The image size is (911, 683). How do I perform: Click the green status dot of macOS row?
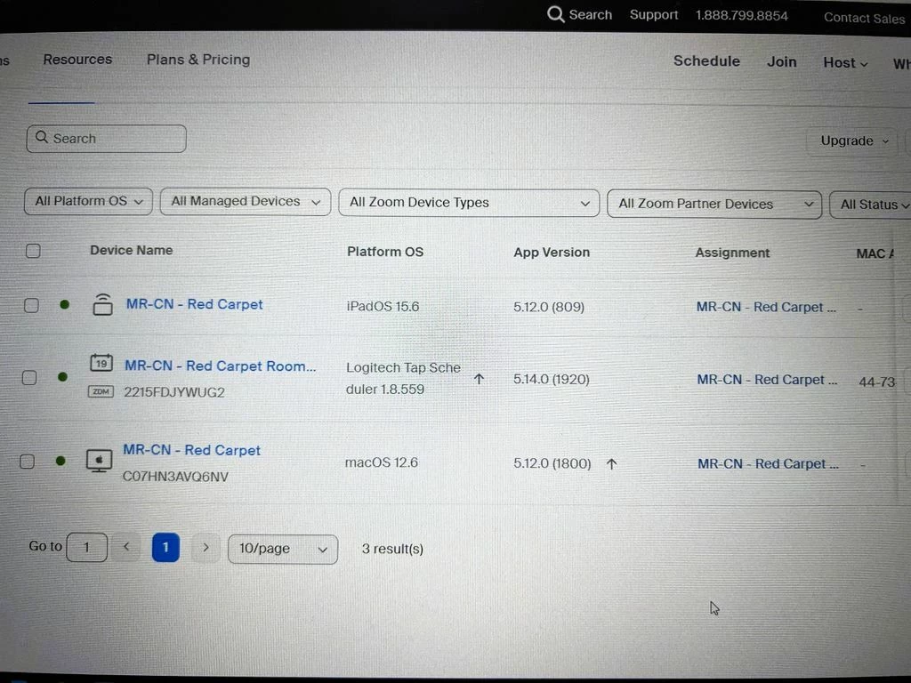(x=60, y=461)
